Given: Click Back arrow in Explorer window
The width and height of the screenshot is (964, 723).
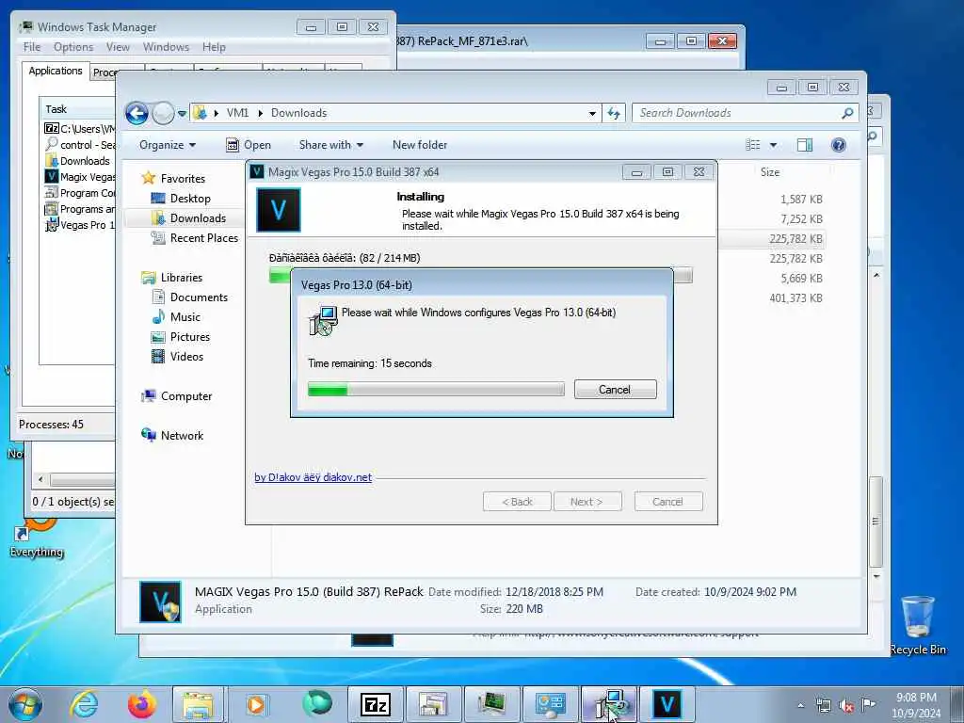Looking at the screenshot, I should pyautogui.click(x=137, y=113).
